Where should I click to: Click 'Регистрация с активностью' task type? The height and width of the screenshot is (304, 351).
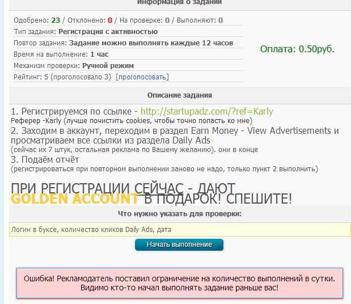(108, 32)
